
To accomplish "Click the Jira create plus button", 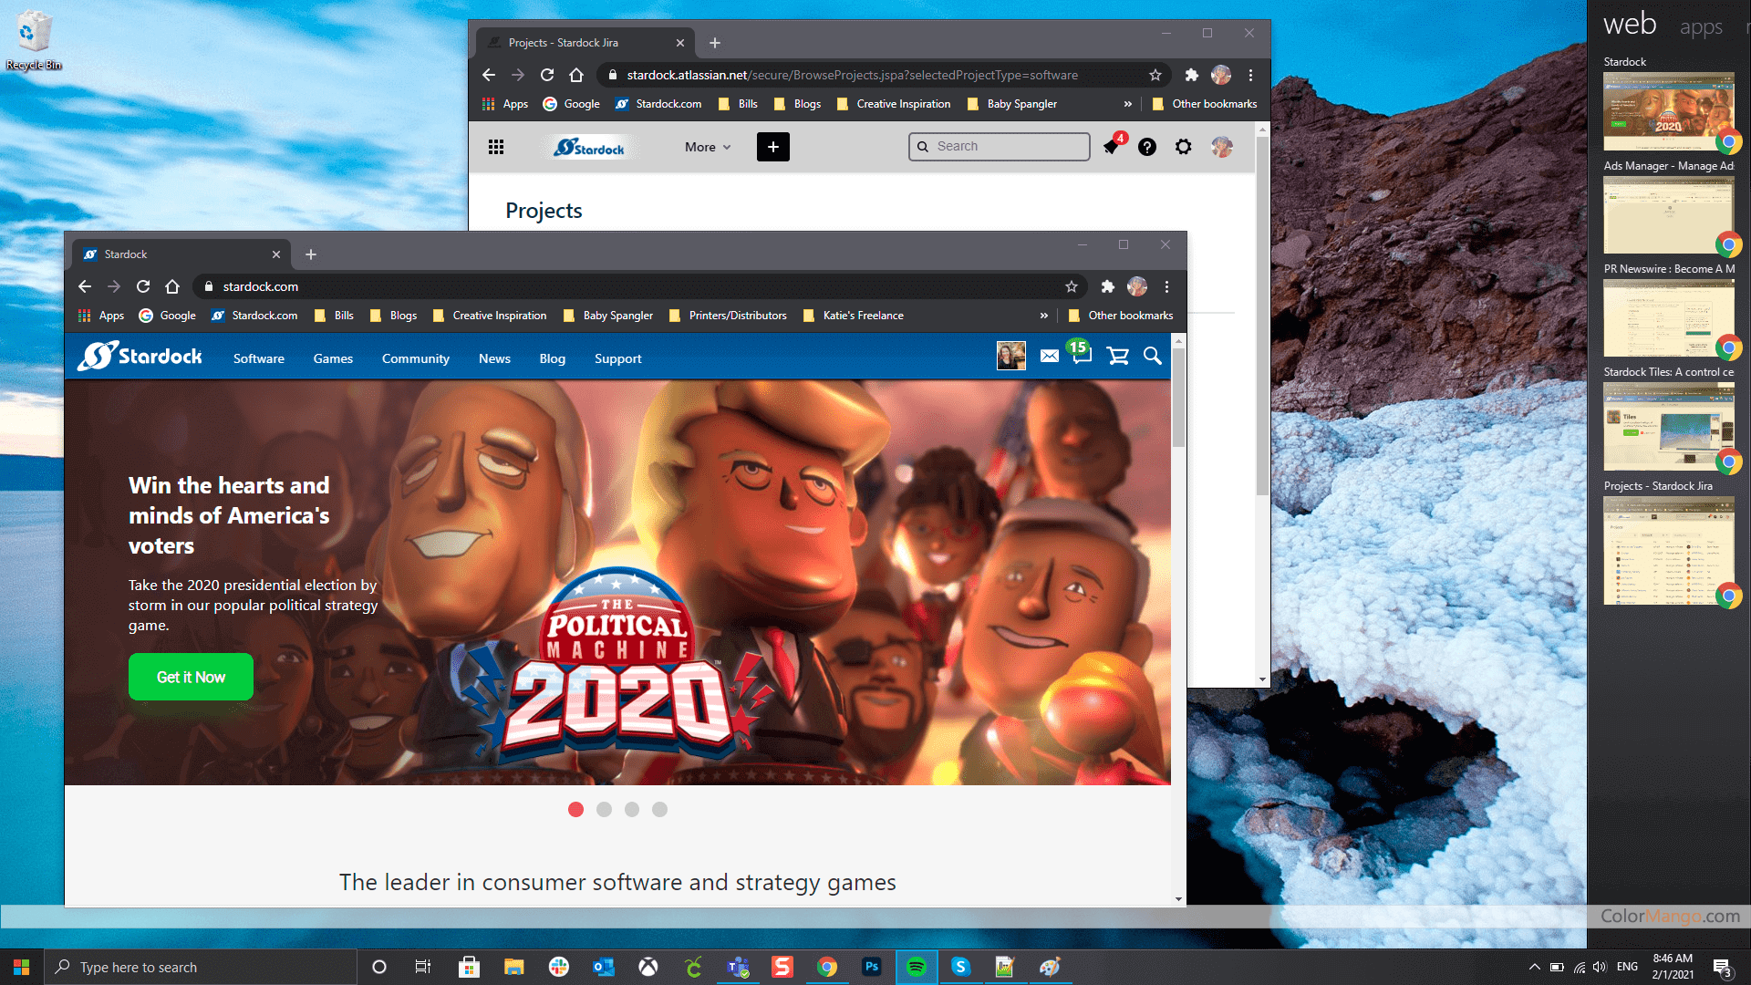I will pyautogui.click(x=773, y=147).
